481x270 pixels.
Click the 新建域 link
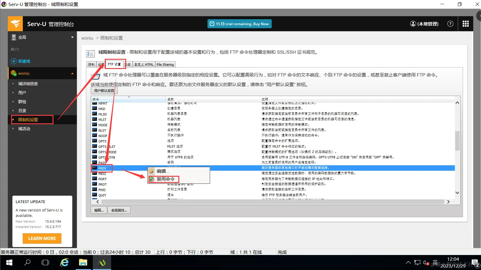click(24, 61)
